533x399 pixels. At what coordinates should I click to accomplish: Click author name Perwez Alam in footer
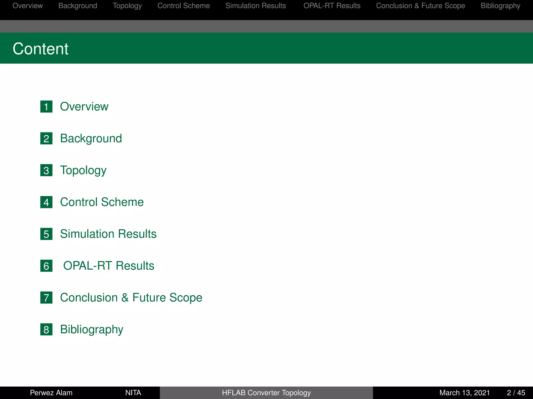(x=51, y=393)
